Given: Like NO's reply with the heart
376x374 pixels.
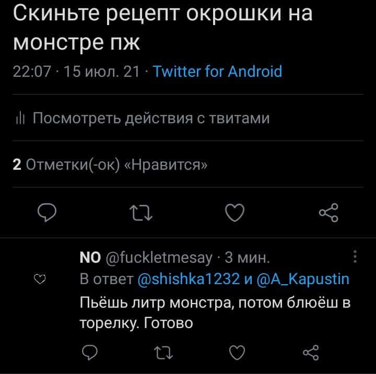Looking at the screenshot, I should pyautogui.click(x=237, y=353).
